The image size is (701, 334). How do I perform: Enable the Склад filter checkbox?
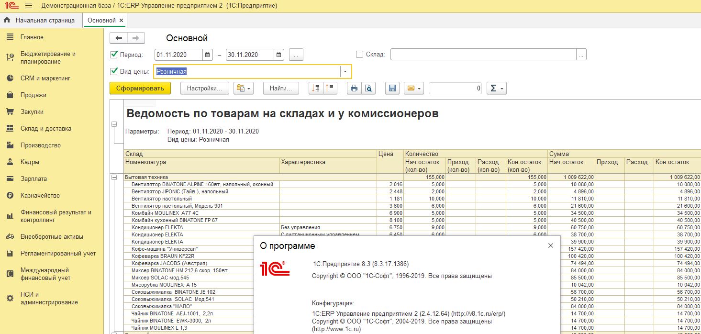(360, 55)
